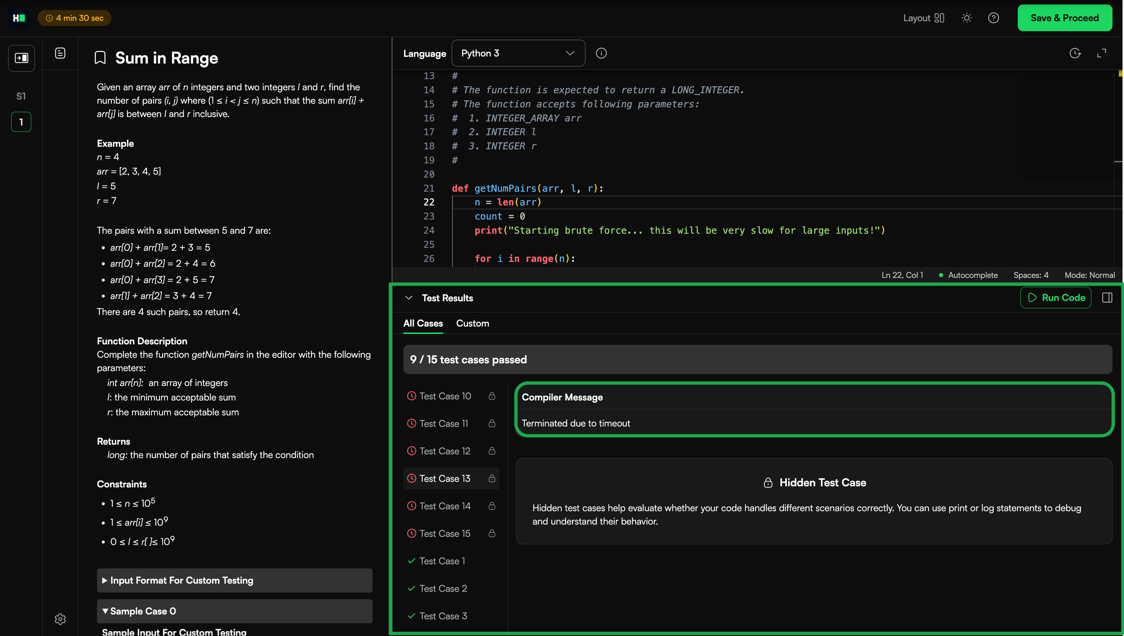Screen dimensions: 1124x636
Task: Toggle Autocomplete in the status bar
Action: pyautogui.click(x=968, y=275)
